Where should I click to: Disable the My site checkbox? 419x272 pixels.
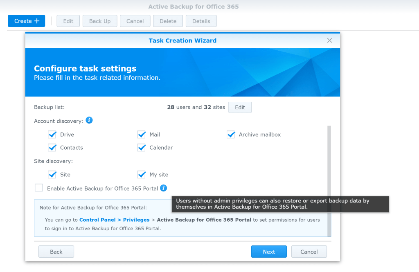(x=142, y=175)
